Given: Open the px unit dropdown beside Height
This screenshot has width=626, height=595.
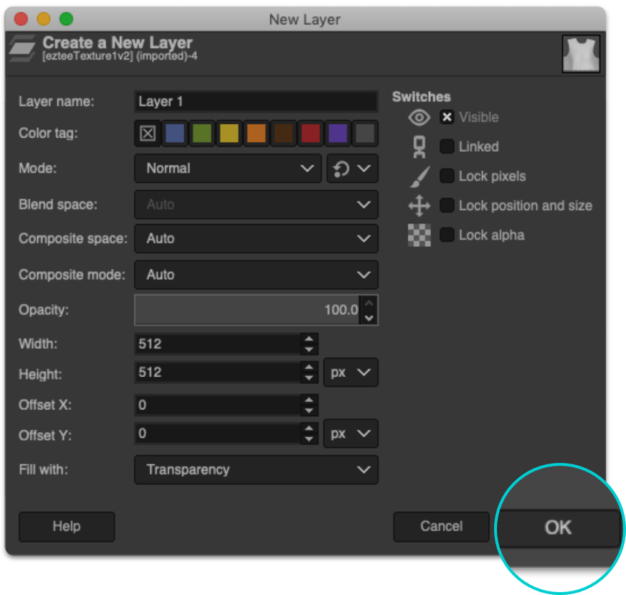Looking at the screenshot, I should (x=351, y=373).
